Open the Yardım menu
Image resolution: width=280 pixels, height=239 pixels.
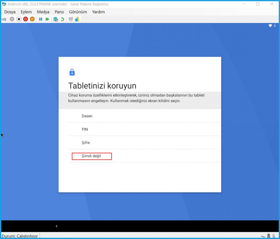(x=98, y=12)
